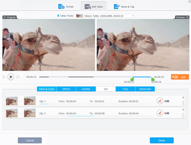Click the scissors icon on the Cut button

pyautogui.click(x=175, y=77)
